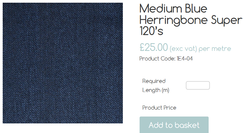Select "120's" in the product title
243x133 pixels.
[x=152, y=31]
